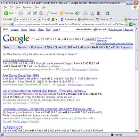139x137 pixels.
Task: Click the Refresh page icon
Action: tap(35, 13)
